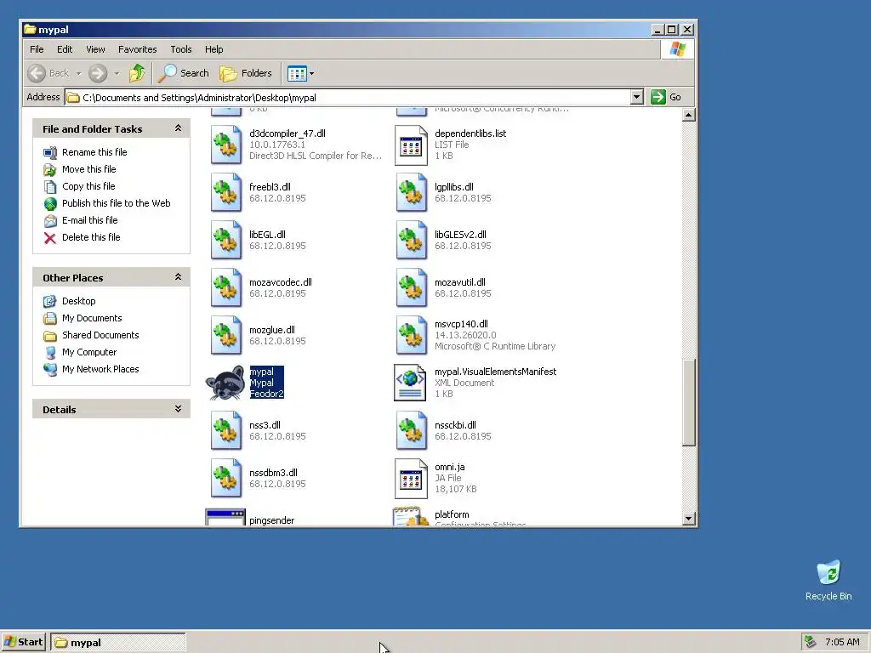871x653 pixels.
Task: Open the Edit menu
Action: [65, 49]
